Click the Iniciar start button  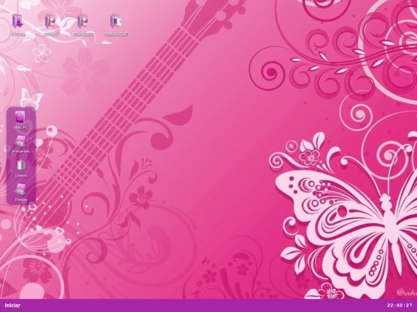(x=12, y=305)
